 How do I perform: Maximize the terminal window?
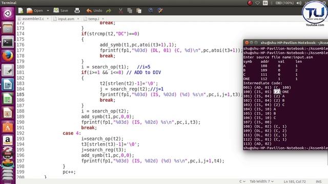point(256,42)
